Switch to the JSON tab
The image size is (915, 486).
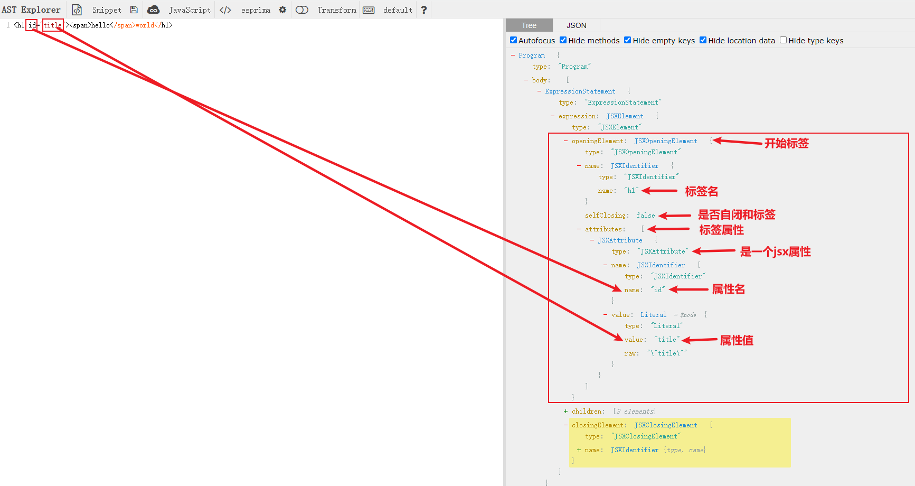pos(577,25)
